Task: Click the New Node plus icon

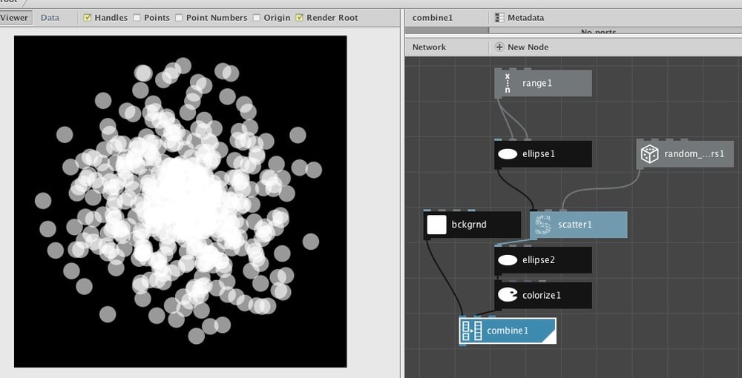Action: pyautogui.click(x=499, y=47)
